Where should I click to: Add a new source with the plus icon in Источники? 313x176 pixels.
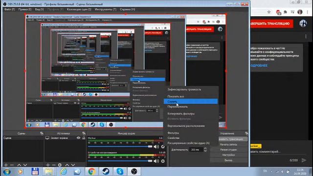(48, 165)
